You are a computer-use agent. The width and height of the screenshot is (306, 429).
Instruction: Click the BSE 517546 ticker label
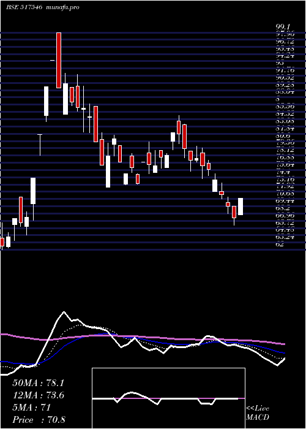24,7
